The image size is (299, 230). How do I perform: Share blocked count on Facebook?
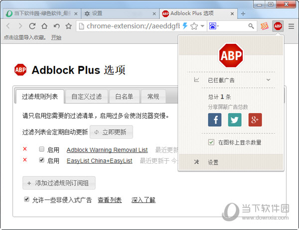pos(215,120)
